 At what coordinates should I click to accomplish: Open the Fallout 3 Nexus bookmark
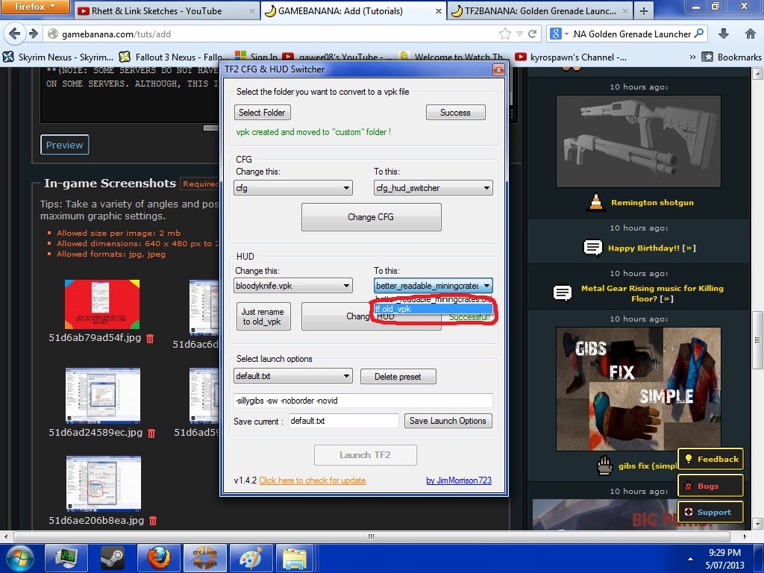(174, 57)
